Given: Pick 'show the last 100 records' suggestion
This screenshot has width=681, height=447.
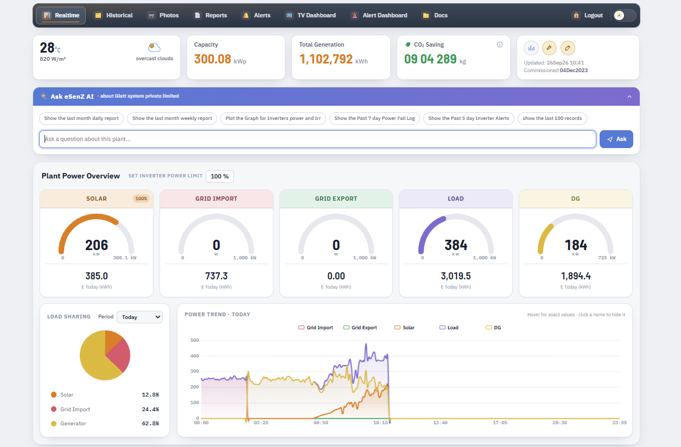Looking at the screenshot, I should [552, 118].
